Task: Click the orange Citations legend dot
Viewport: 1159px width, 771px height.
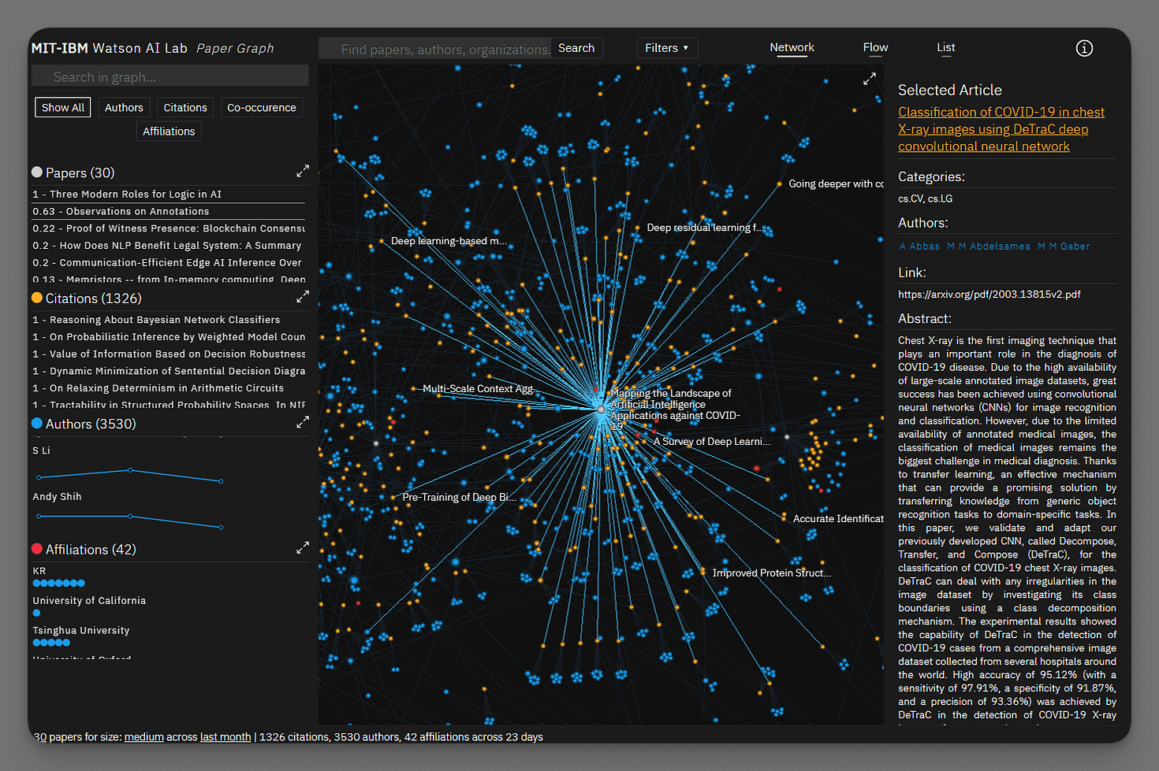Action: pos(37,298)
